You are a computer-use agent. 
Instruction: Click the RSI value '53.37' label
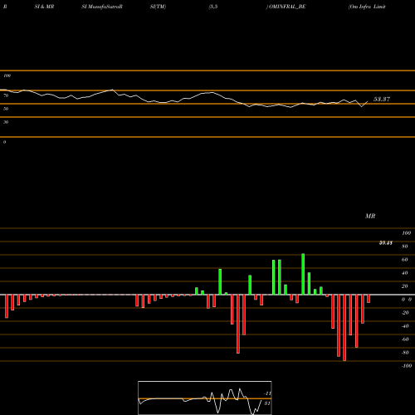pyautogui.click(x=382, y=99)
